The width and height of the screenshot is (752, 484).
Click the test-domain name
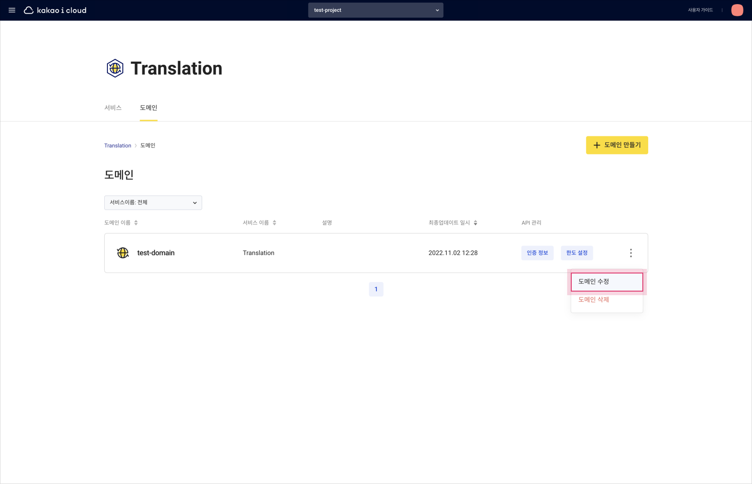tap(156, 253)
